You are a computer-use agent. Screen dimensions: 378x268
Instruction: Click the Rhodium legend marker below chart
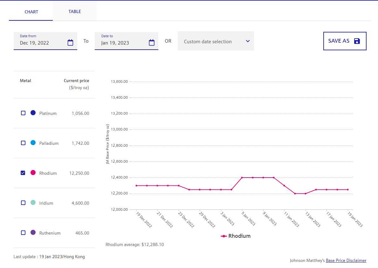click(224, 236)
